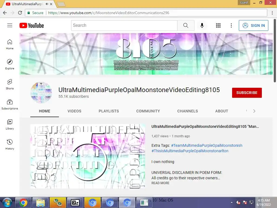The image size is (277, 208).
Task: Switch to the CHANNELS tab
Action: click(188, 111)
